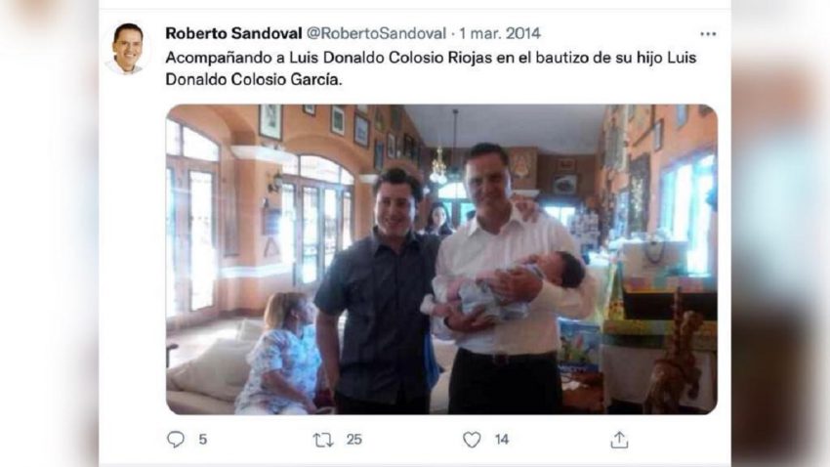This screenshot has width=830, height=467.
Task: View the 25 retweets count
Action: point(354,440)
